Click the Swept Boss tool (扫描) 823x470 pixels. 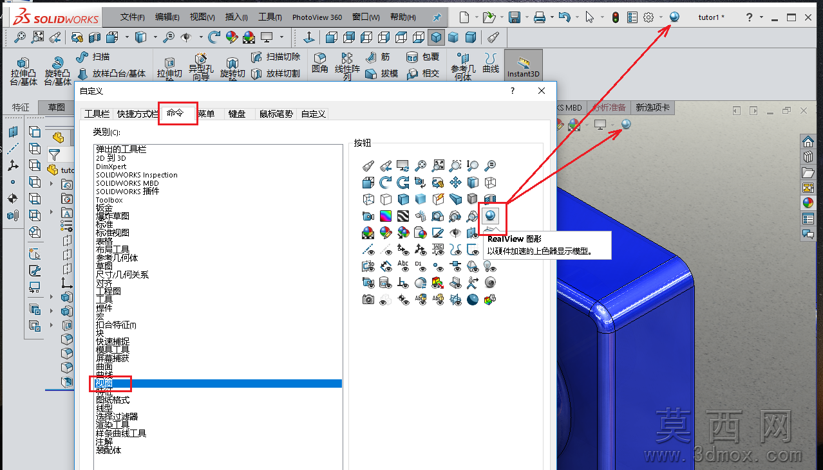[x=93, y=57]
